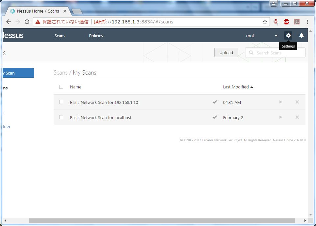Click the Nessus logo
The height and width of the screenshot is (226, 316).
point(13,36)
